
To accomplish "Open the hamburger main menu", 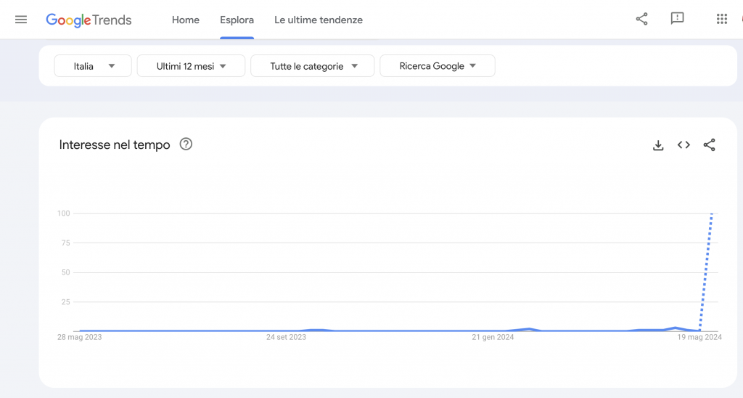I will pos(21,20).
